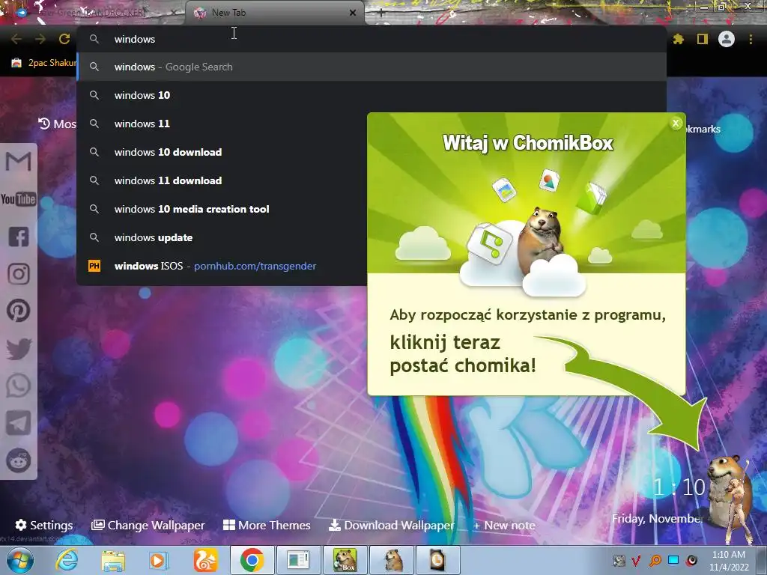Viewport: 767px width, 575px height.
Task: Choose the 'windows 11' suggestion
Action: point(222,124)
